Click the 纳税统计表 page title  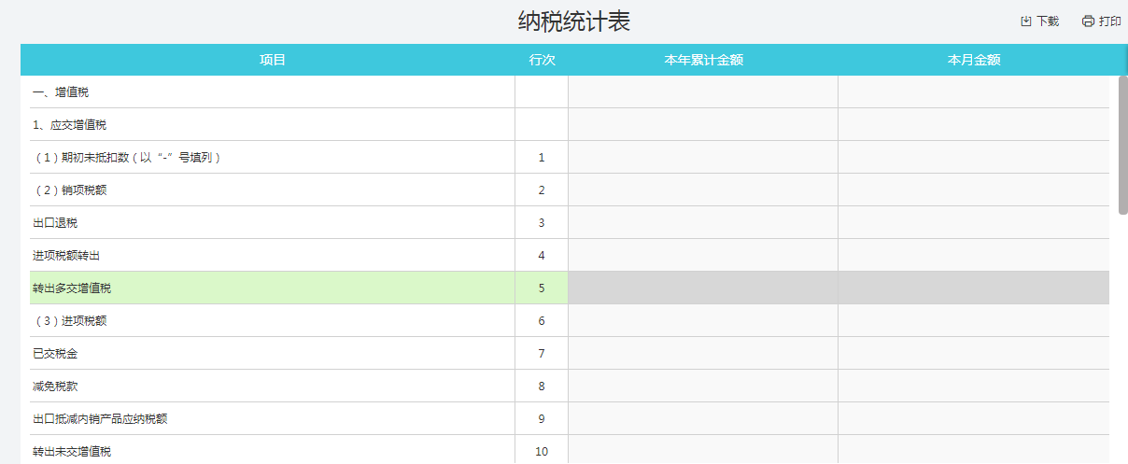tap(574, 21)
